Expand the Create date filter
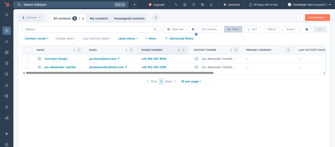Screen dimensions: 335x147 tap(65, 39)
